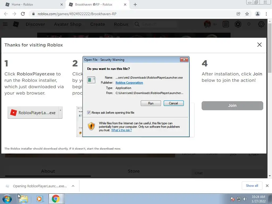The width and height of the screenshot is (272, 204).
Task: Click the Roblox logo in navbar
Action: point(16,24)
